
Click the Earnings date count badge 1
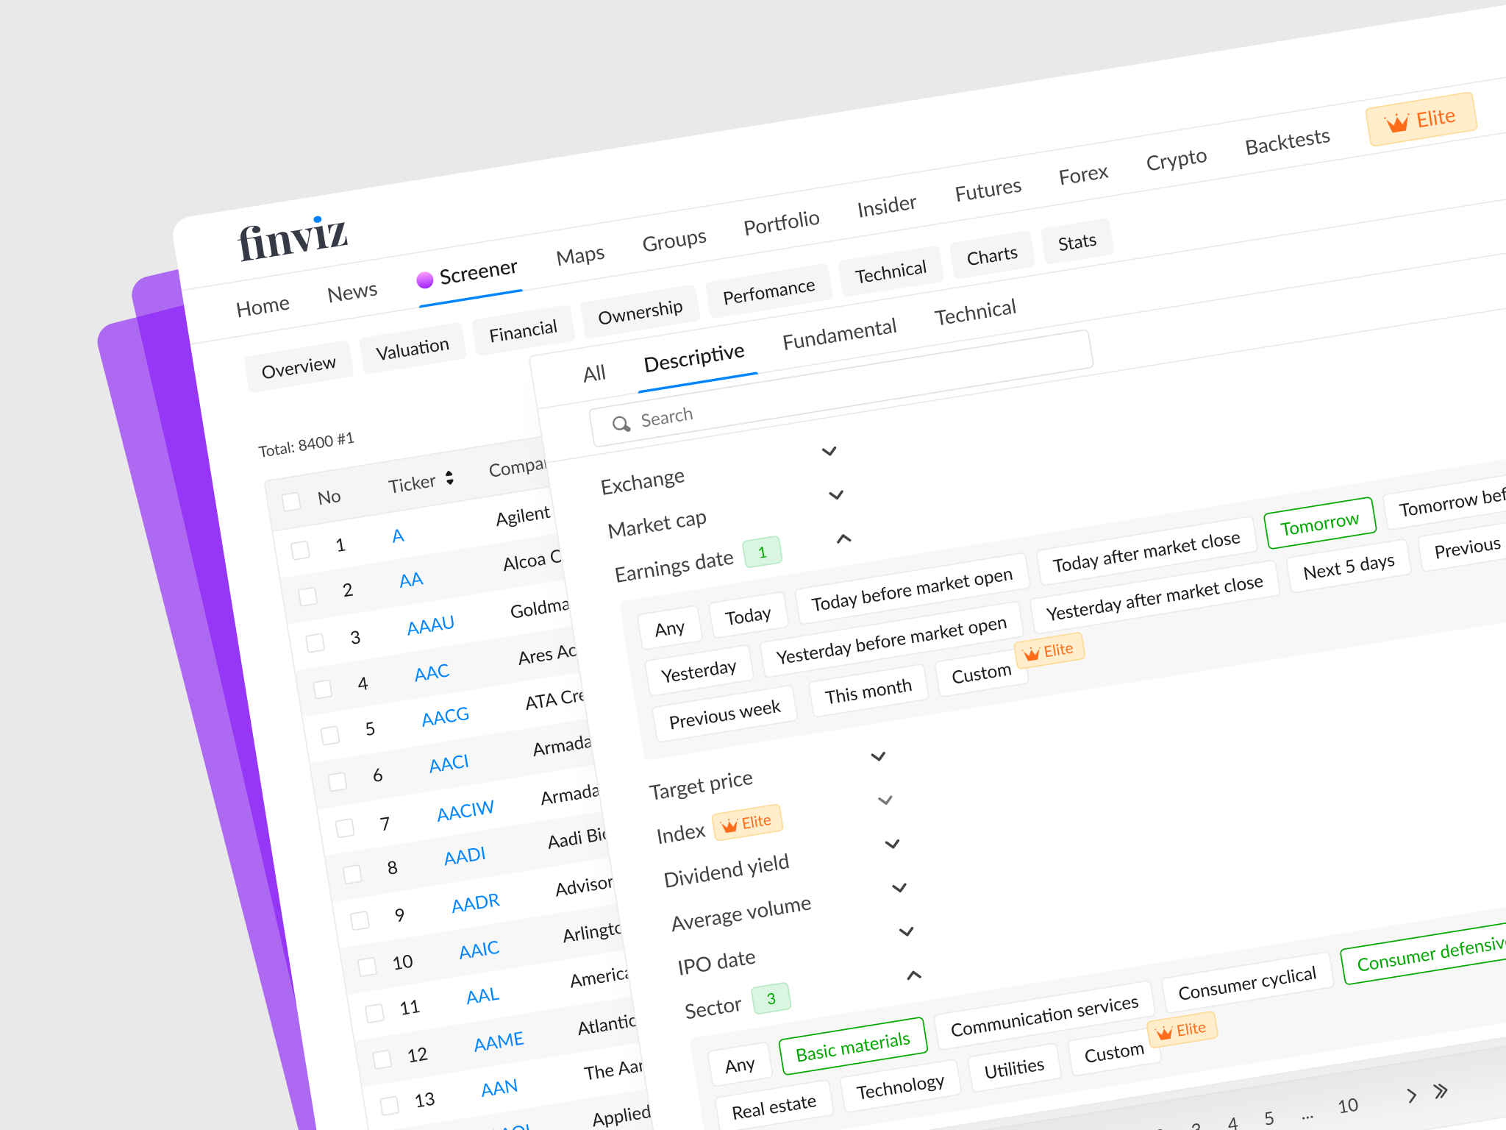(763, 552)
